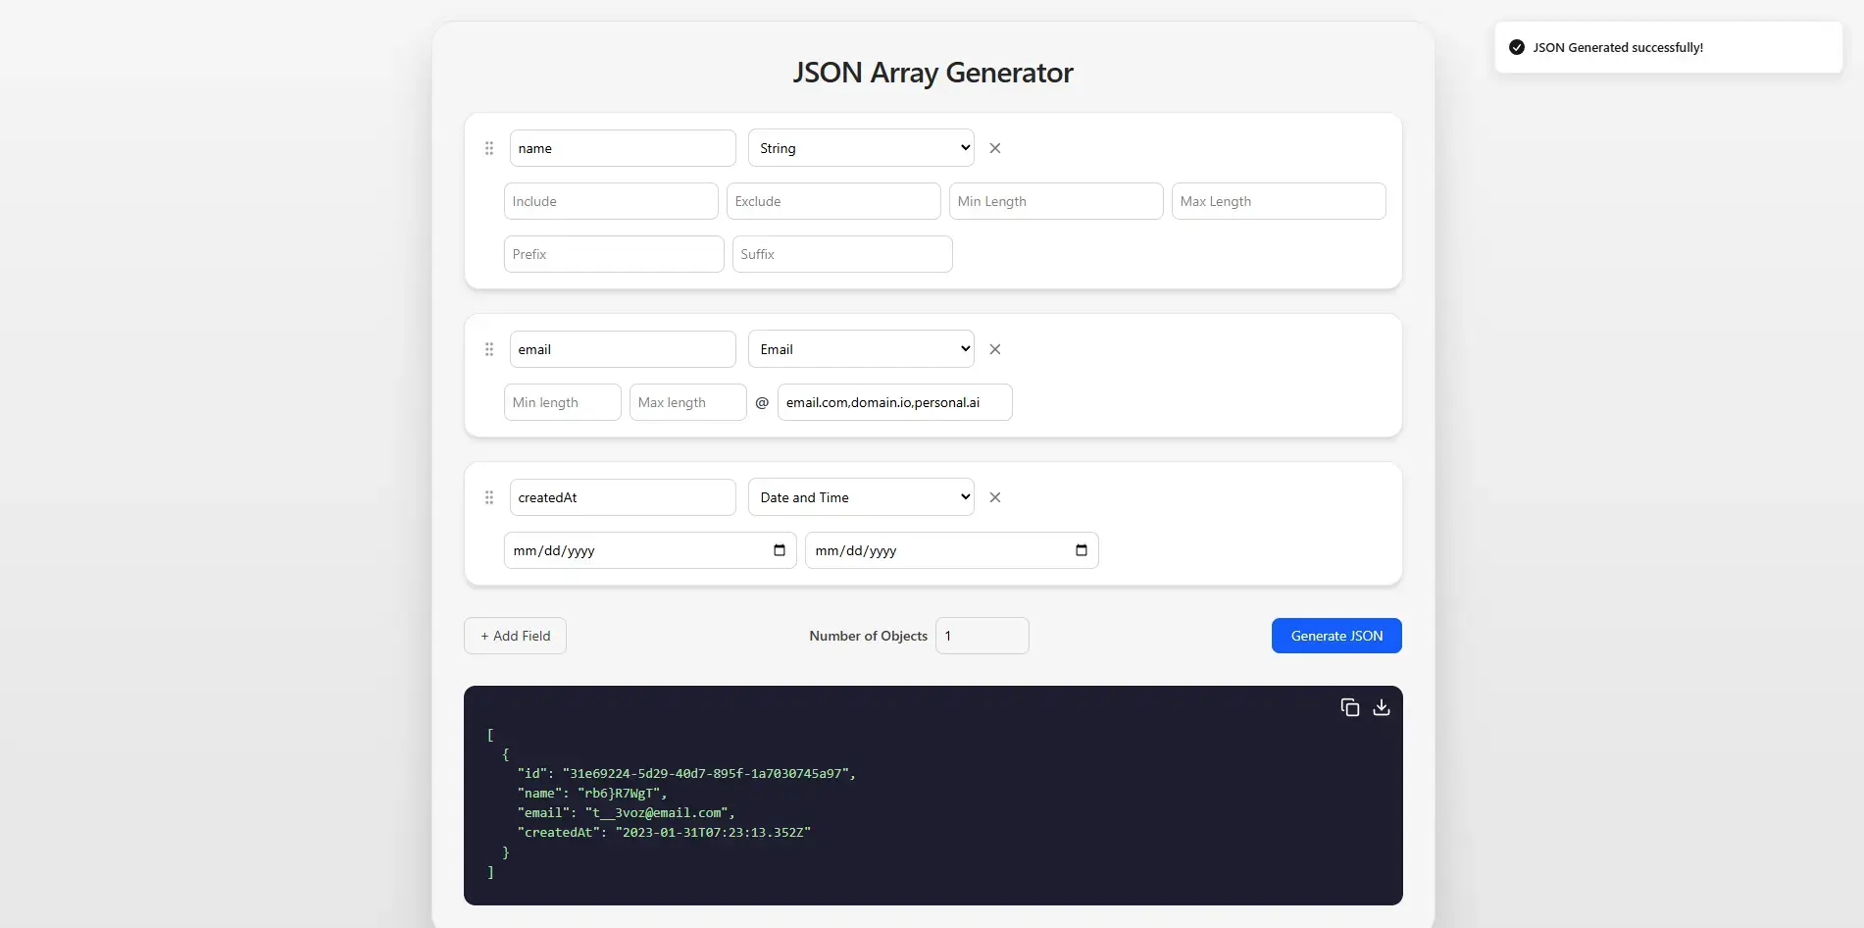The height and width of the screenshot is (928, 1864).
Task: Click the Prefix input box
Action: [614, 254]
